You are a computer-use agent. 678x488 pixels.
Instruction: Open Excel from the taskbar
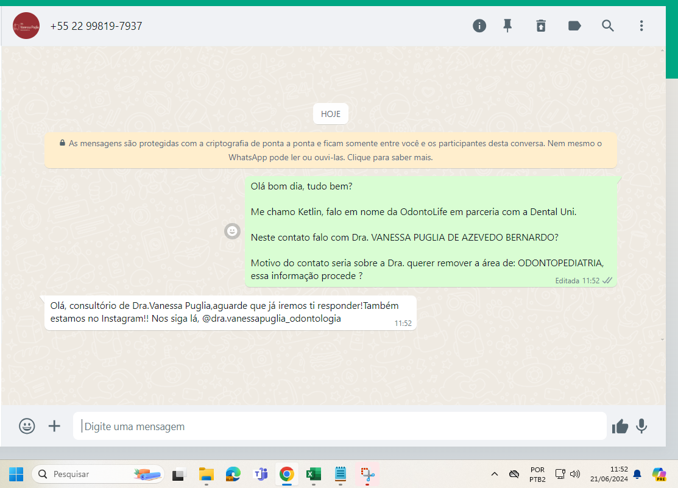point(314,474)
